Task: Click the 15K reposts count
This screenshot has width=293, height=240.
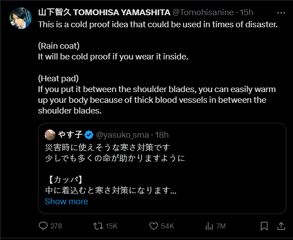Action: coord(111,226)
